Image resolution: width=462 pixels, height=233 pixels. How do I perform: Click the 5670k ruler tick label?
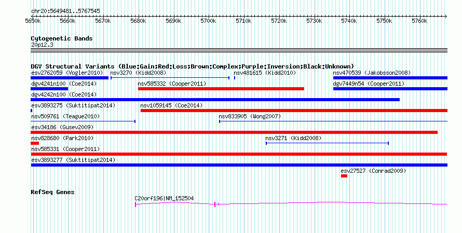[103, 21]
